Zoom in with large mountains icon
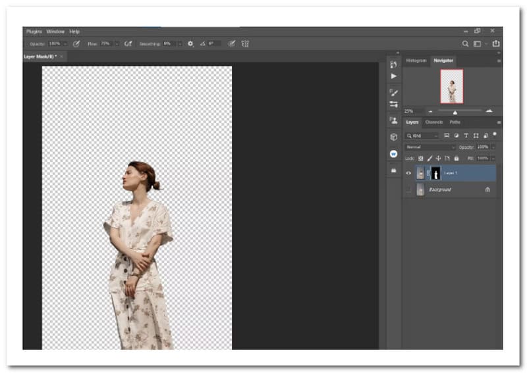Screen dimensions: 527x373 [x=489, y=111]
